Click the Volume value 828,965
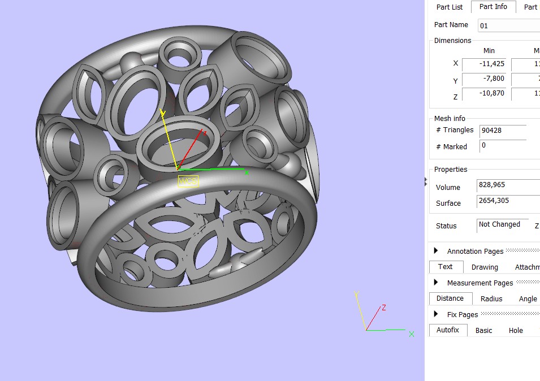 (x=508, y=185)
